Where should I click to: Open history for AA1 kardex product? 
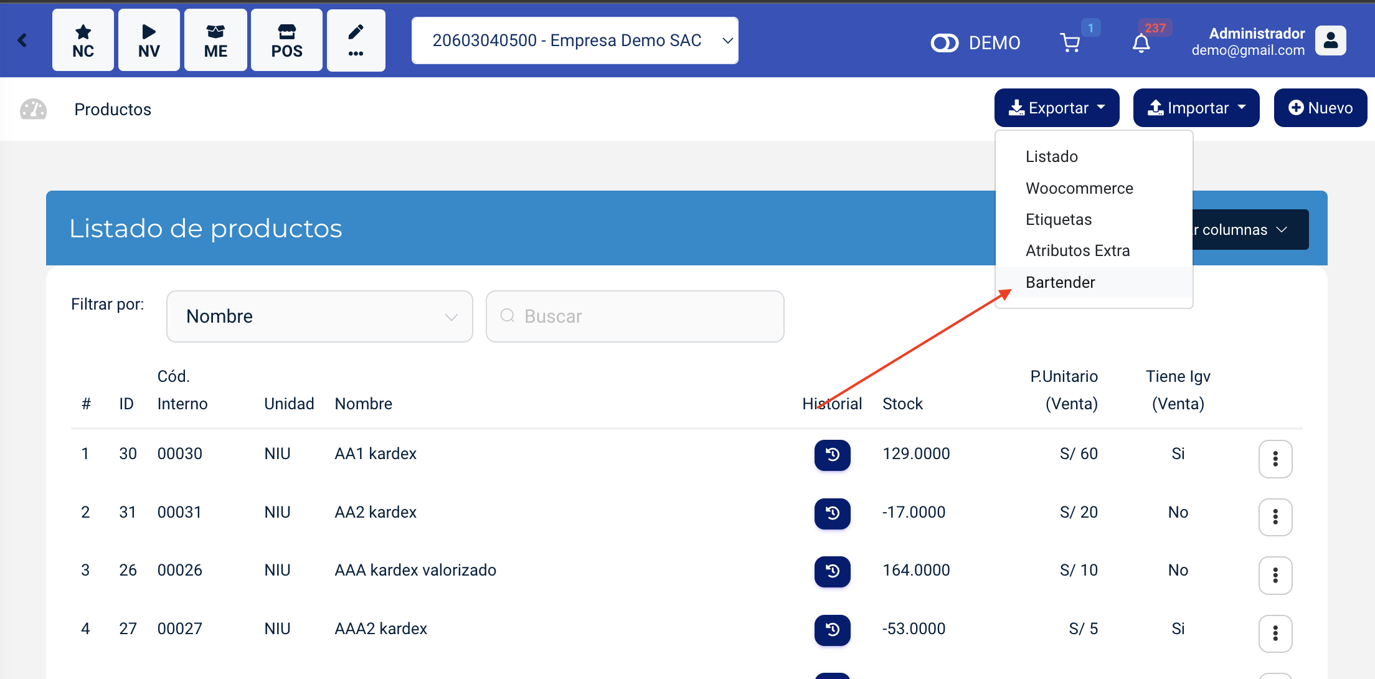coord(832,455)
